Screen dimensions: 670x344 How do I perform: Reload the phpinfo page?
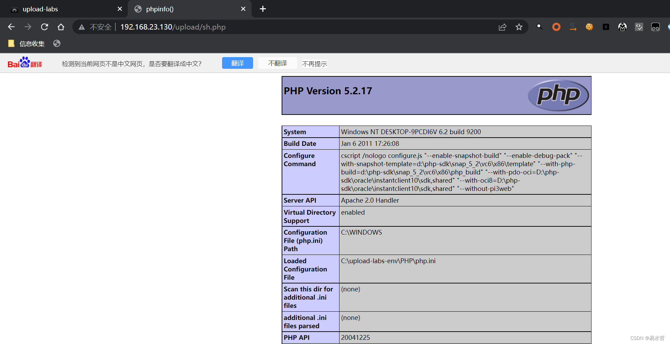pos(44,27)
